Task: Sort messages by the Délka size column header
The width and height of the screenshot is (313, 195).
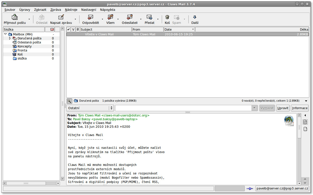Action: pyautogui.click(x=252, y=29)
